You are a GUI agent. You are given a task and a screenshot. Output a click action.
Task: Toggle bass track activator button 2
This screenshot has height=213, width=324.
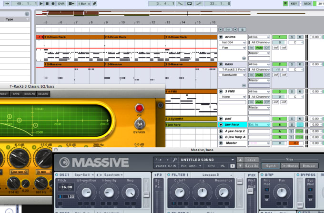280,64
